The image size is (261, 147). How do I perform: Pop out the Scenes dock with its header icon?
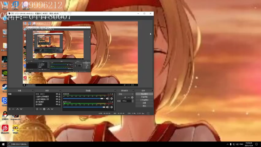tap(33, 91)
